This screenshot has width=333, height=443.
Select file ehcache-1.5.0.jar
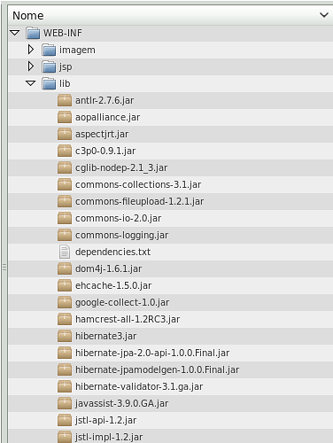(113, 285)
